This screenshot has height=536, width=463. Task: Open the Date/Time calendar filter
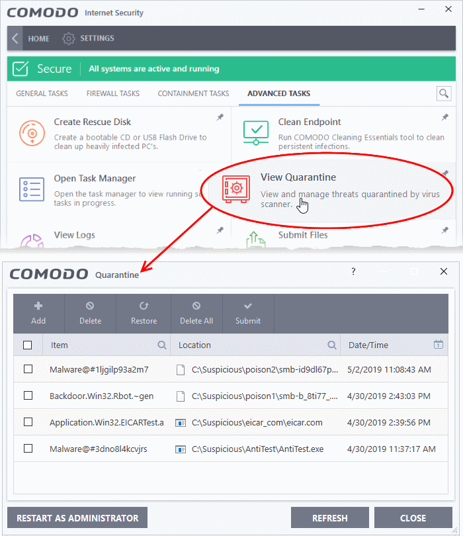(x=438, y=345)
